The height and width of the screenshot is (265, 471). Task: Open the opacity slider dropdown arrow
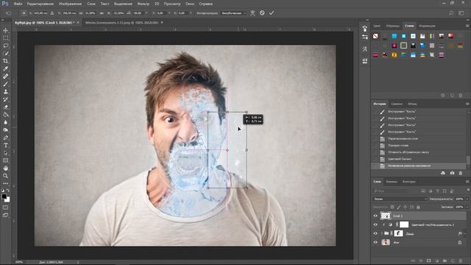[x=467, y=199]
